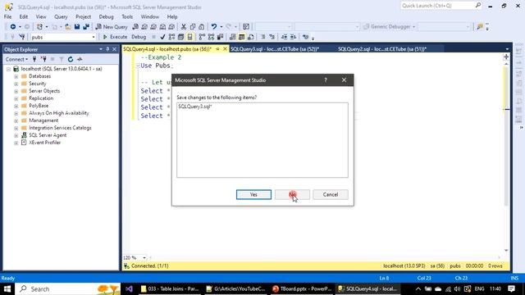Toggle Include Live Query Statistics icon
This screenshot has width=525, height=295.
point(211,37)
